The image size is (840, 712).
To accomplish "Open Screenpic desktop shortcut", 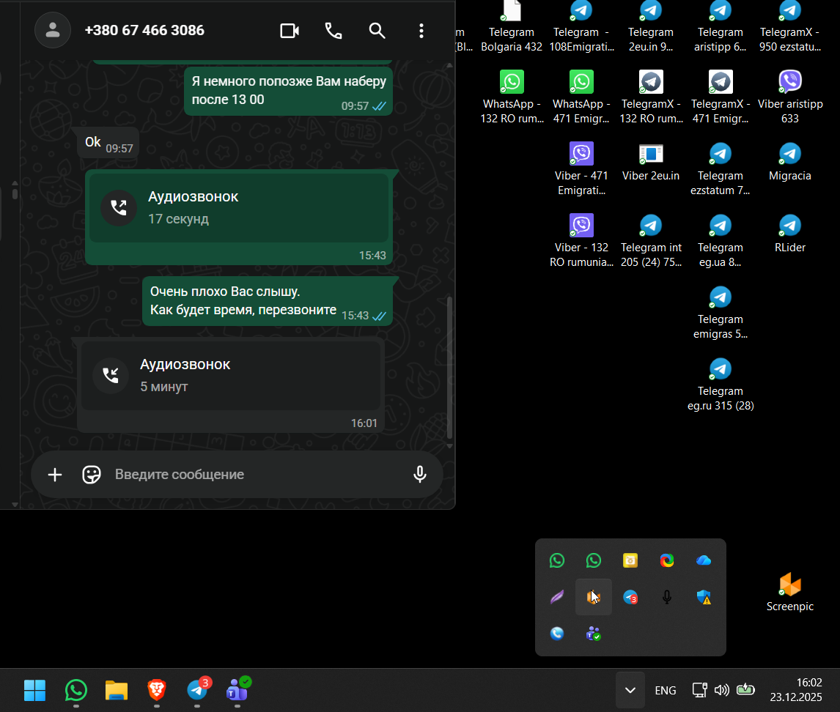I will coord(790,592).
